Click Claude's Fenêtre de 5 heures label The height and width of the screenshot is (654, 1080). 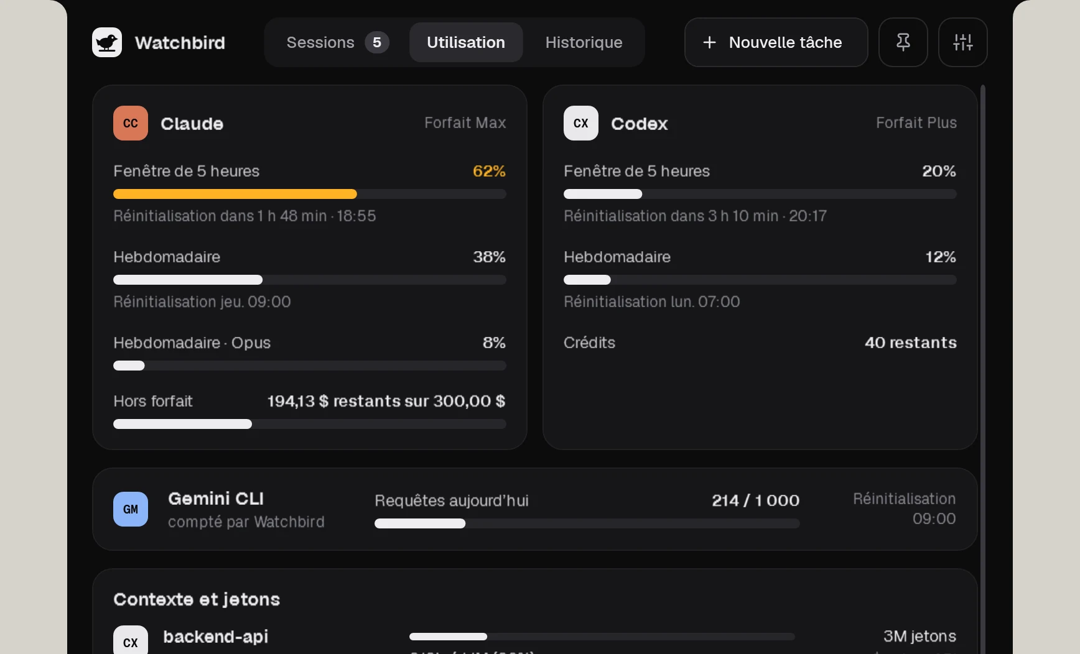click(x=186, y=171)
